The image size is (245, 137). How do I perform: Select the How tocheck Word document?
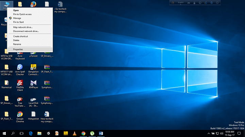(x=47, y=117)
